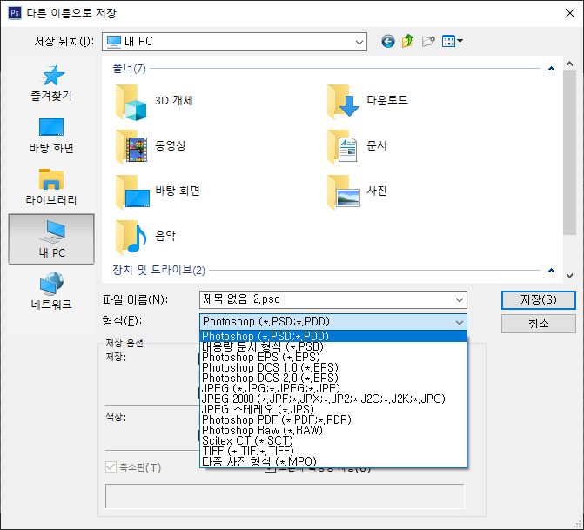This screenshot has height=530, width=584.
Task: Choose JPEG (*.JPG;*.JPEG;*.JPE) format
Action: [x=333, y=388]
